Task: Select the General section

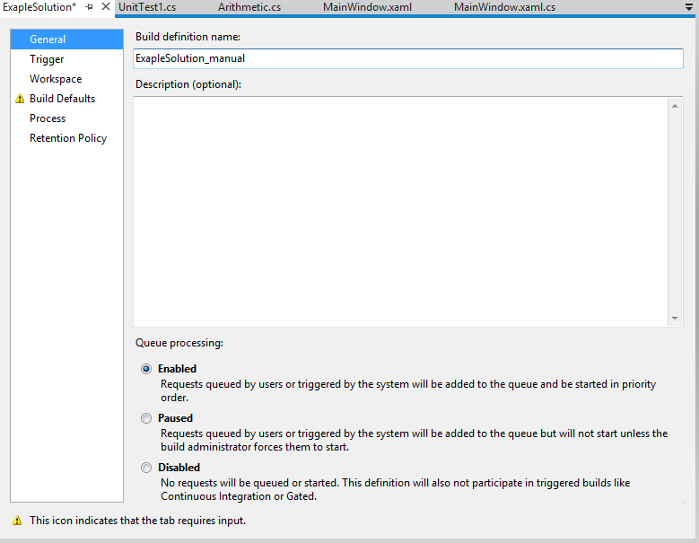Action: (x=67, y=39)
